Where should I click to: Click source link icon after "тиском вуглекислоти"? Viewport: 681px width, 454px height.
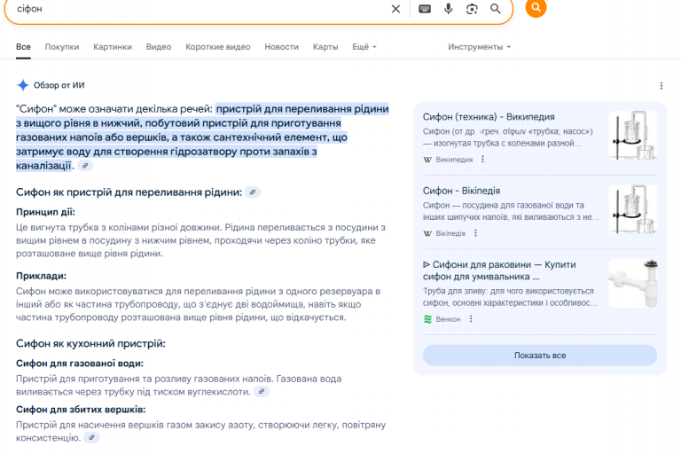coord(262,391)
